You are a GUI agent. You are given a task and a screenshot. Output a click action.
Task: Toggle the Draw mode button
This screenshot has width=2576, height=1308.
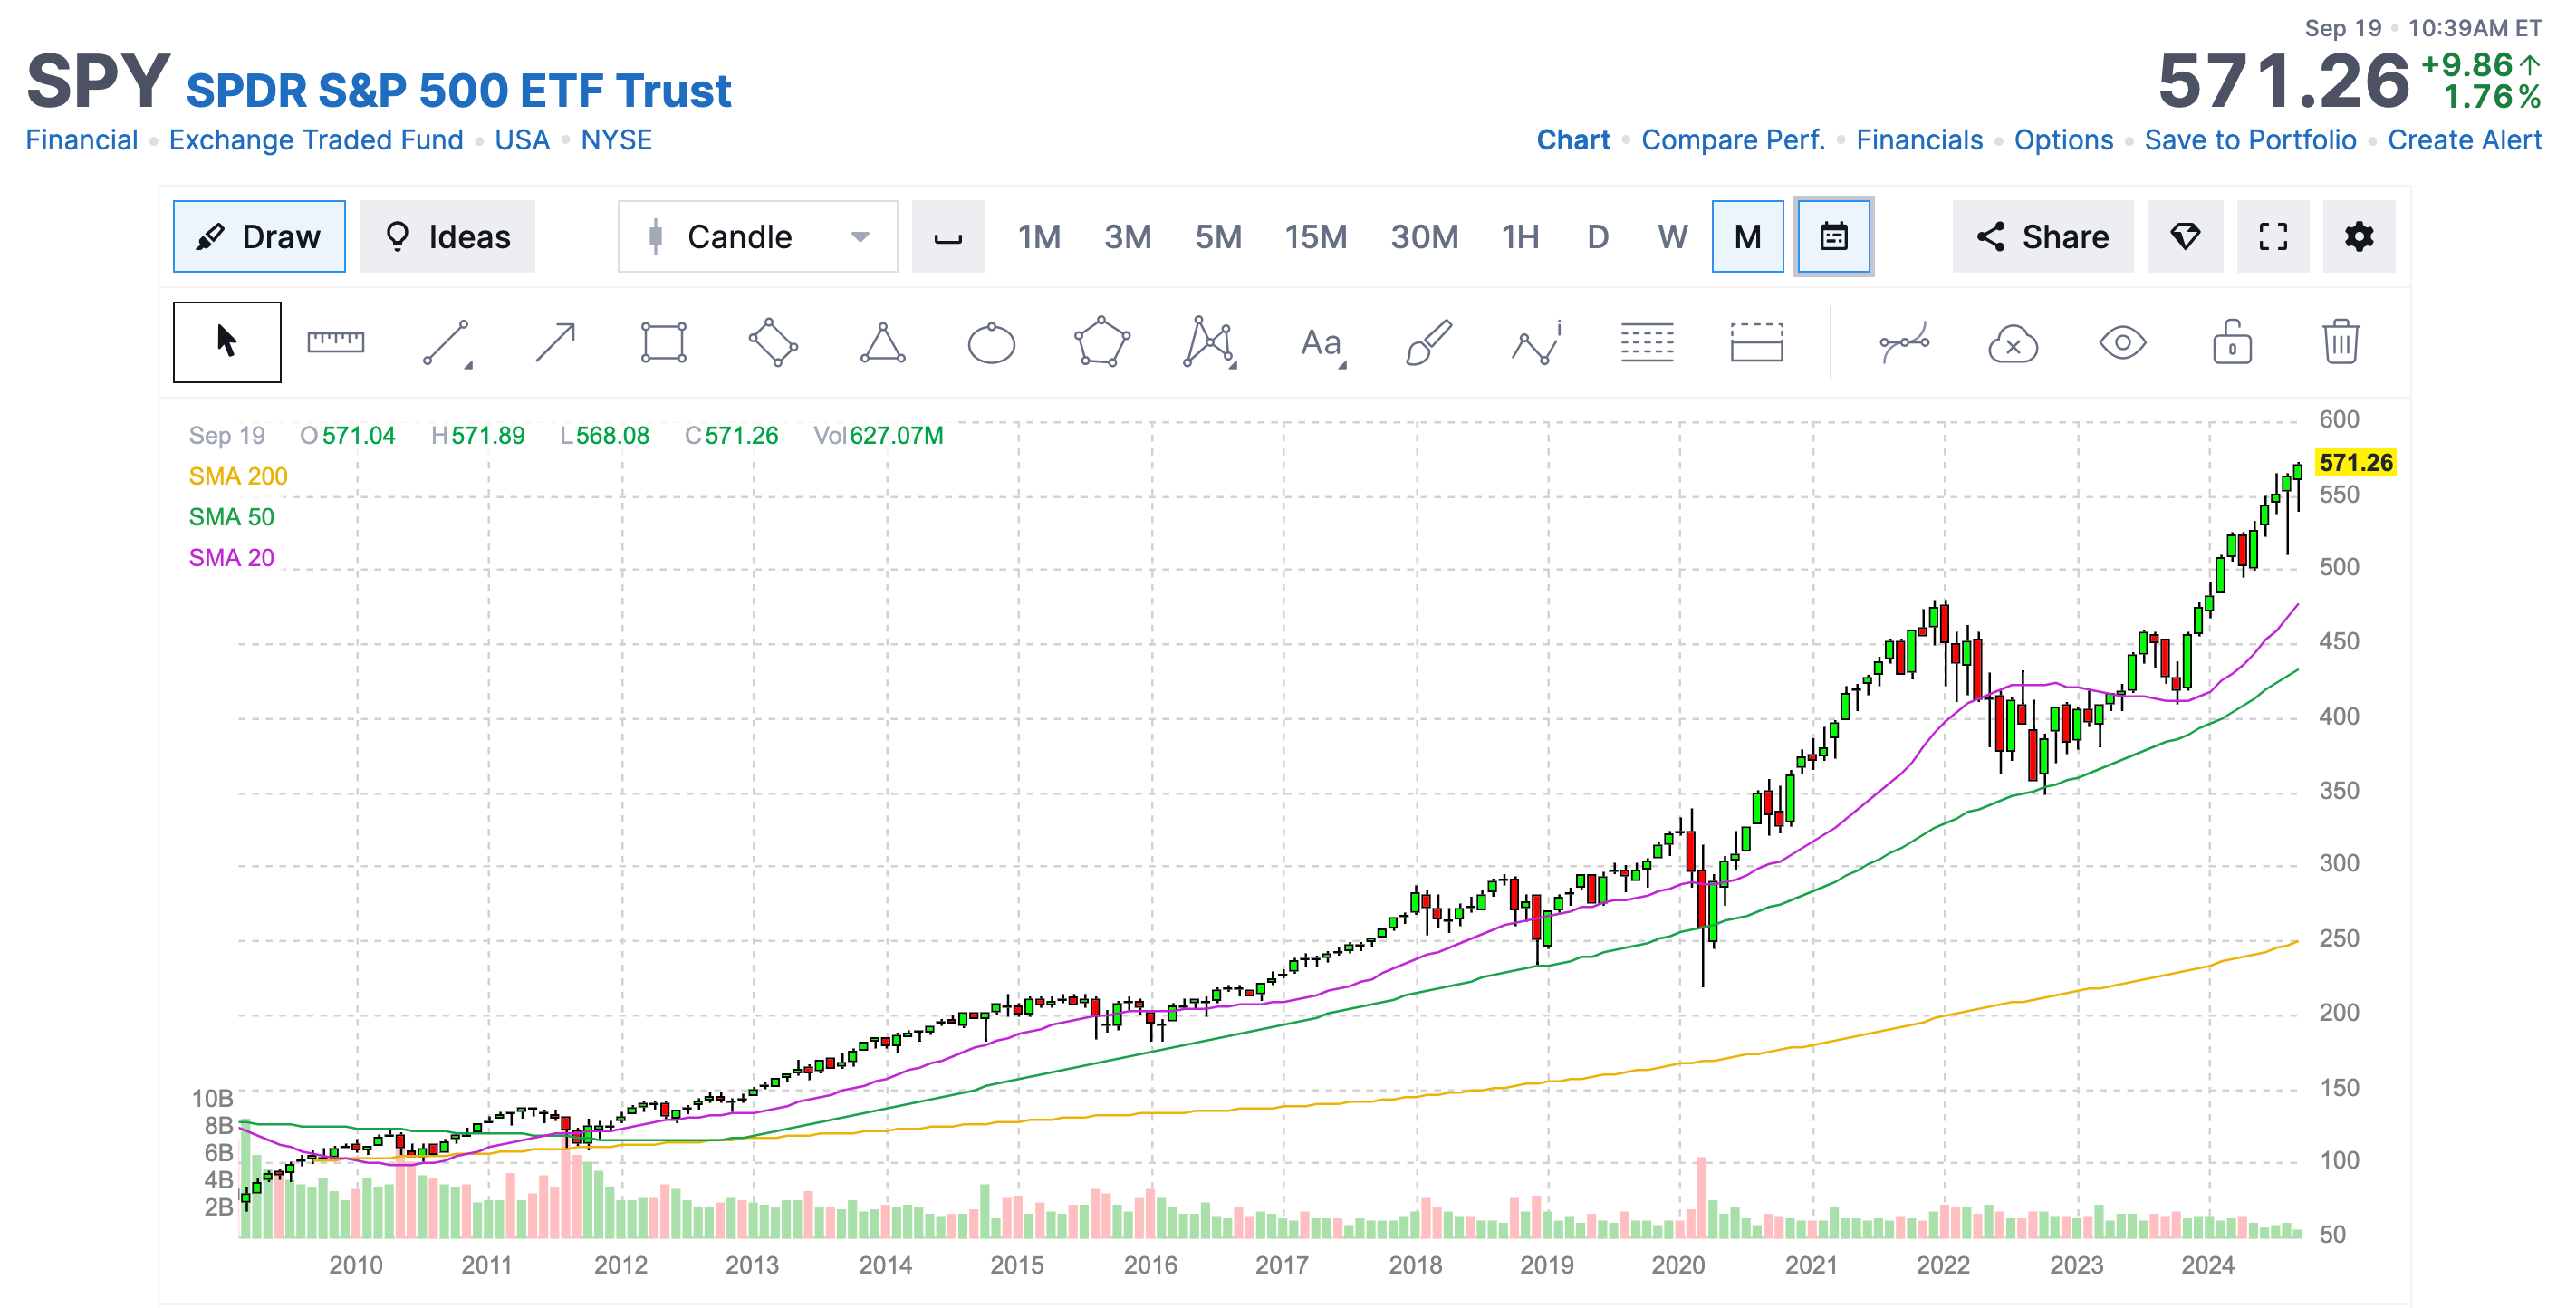pyautogui.click(x=259, y=237)
